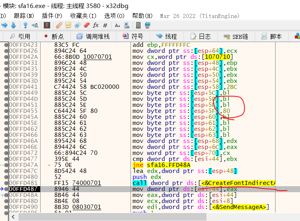This screenshot has height=221, width=300.
Task: Open the 选项(O) options menu
Action: (114, 16)
